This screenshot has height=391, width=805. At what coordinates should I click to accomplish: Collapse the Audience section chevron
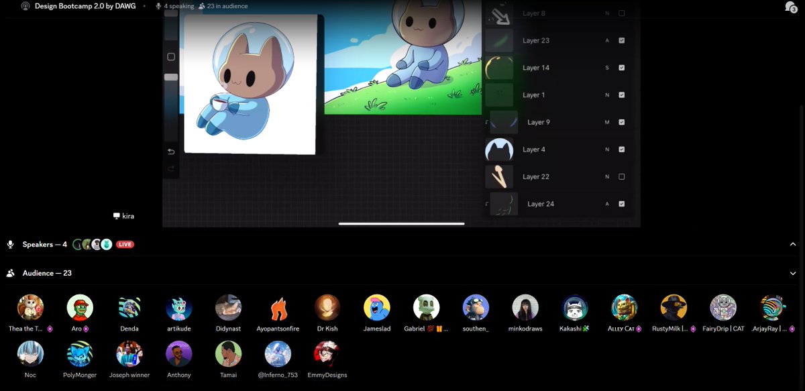coord(792,274)
